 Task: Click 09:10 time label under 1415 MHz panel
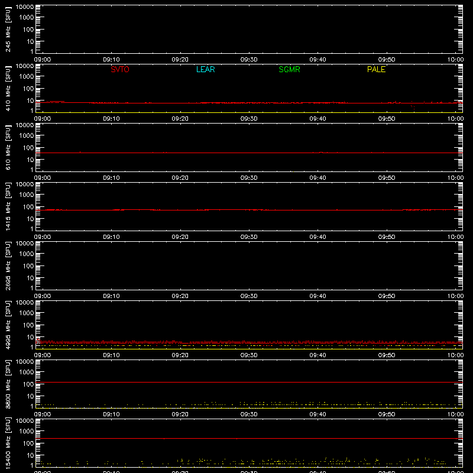click(x=111, y=237)
